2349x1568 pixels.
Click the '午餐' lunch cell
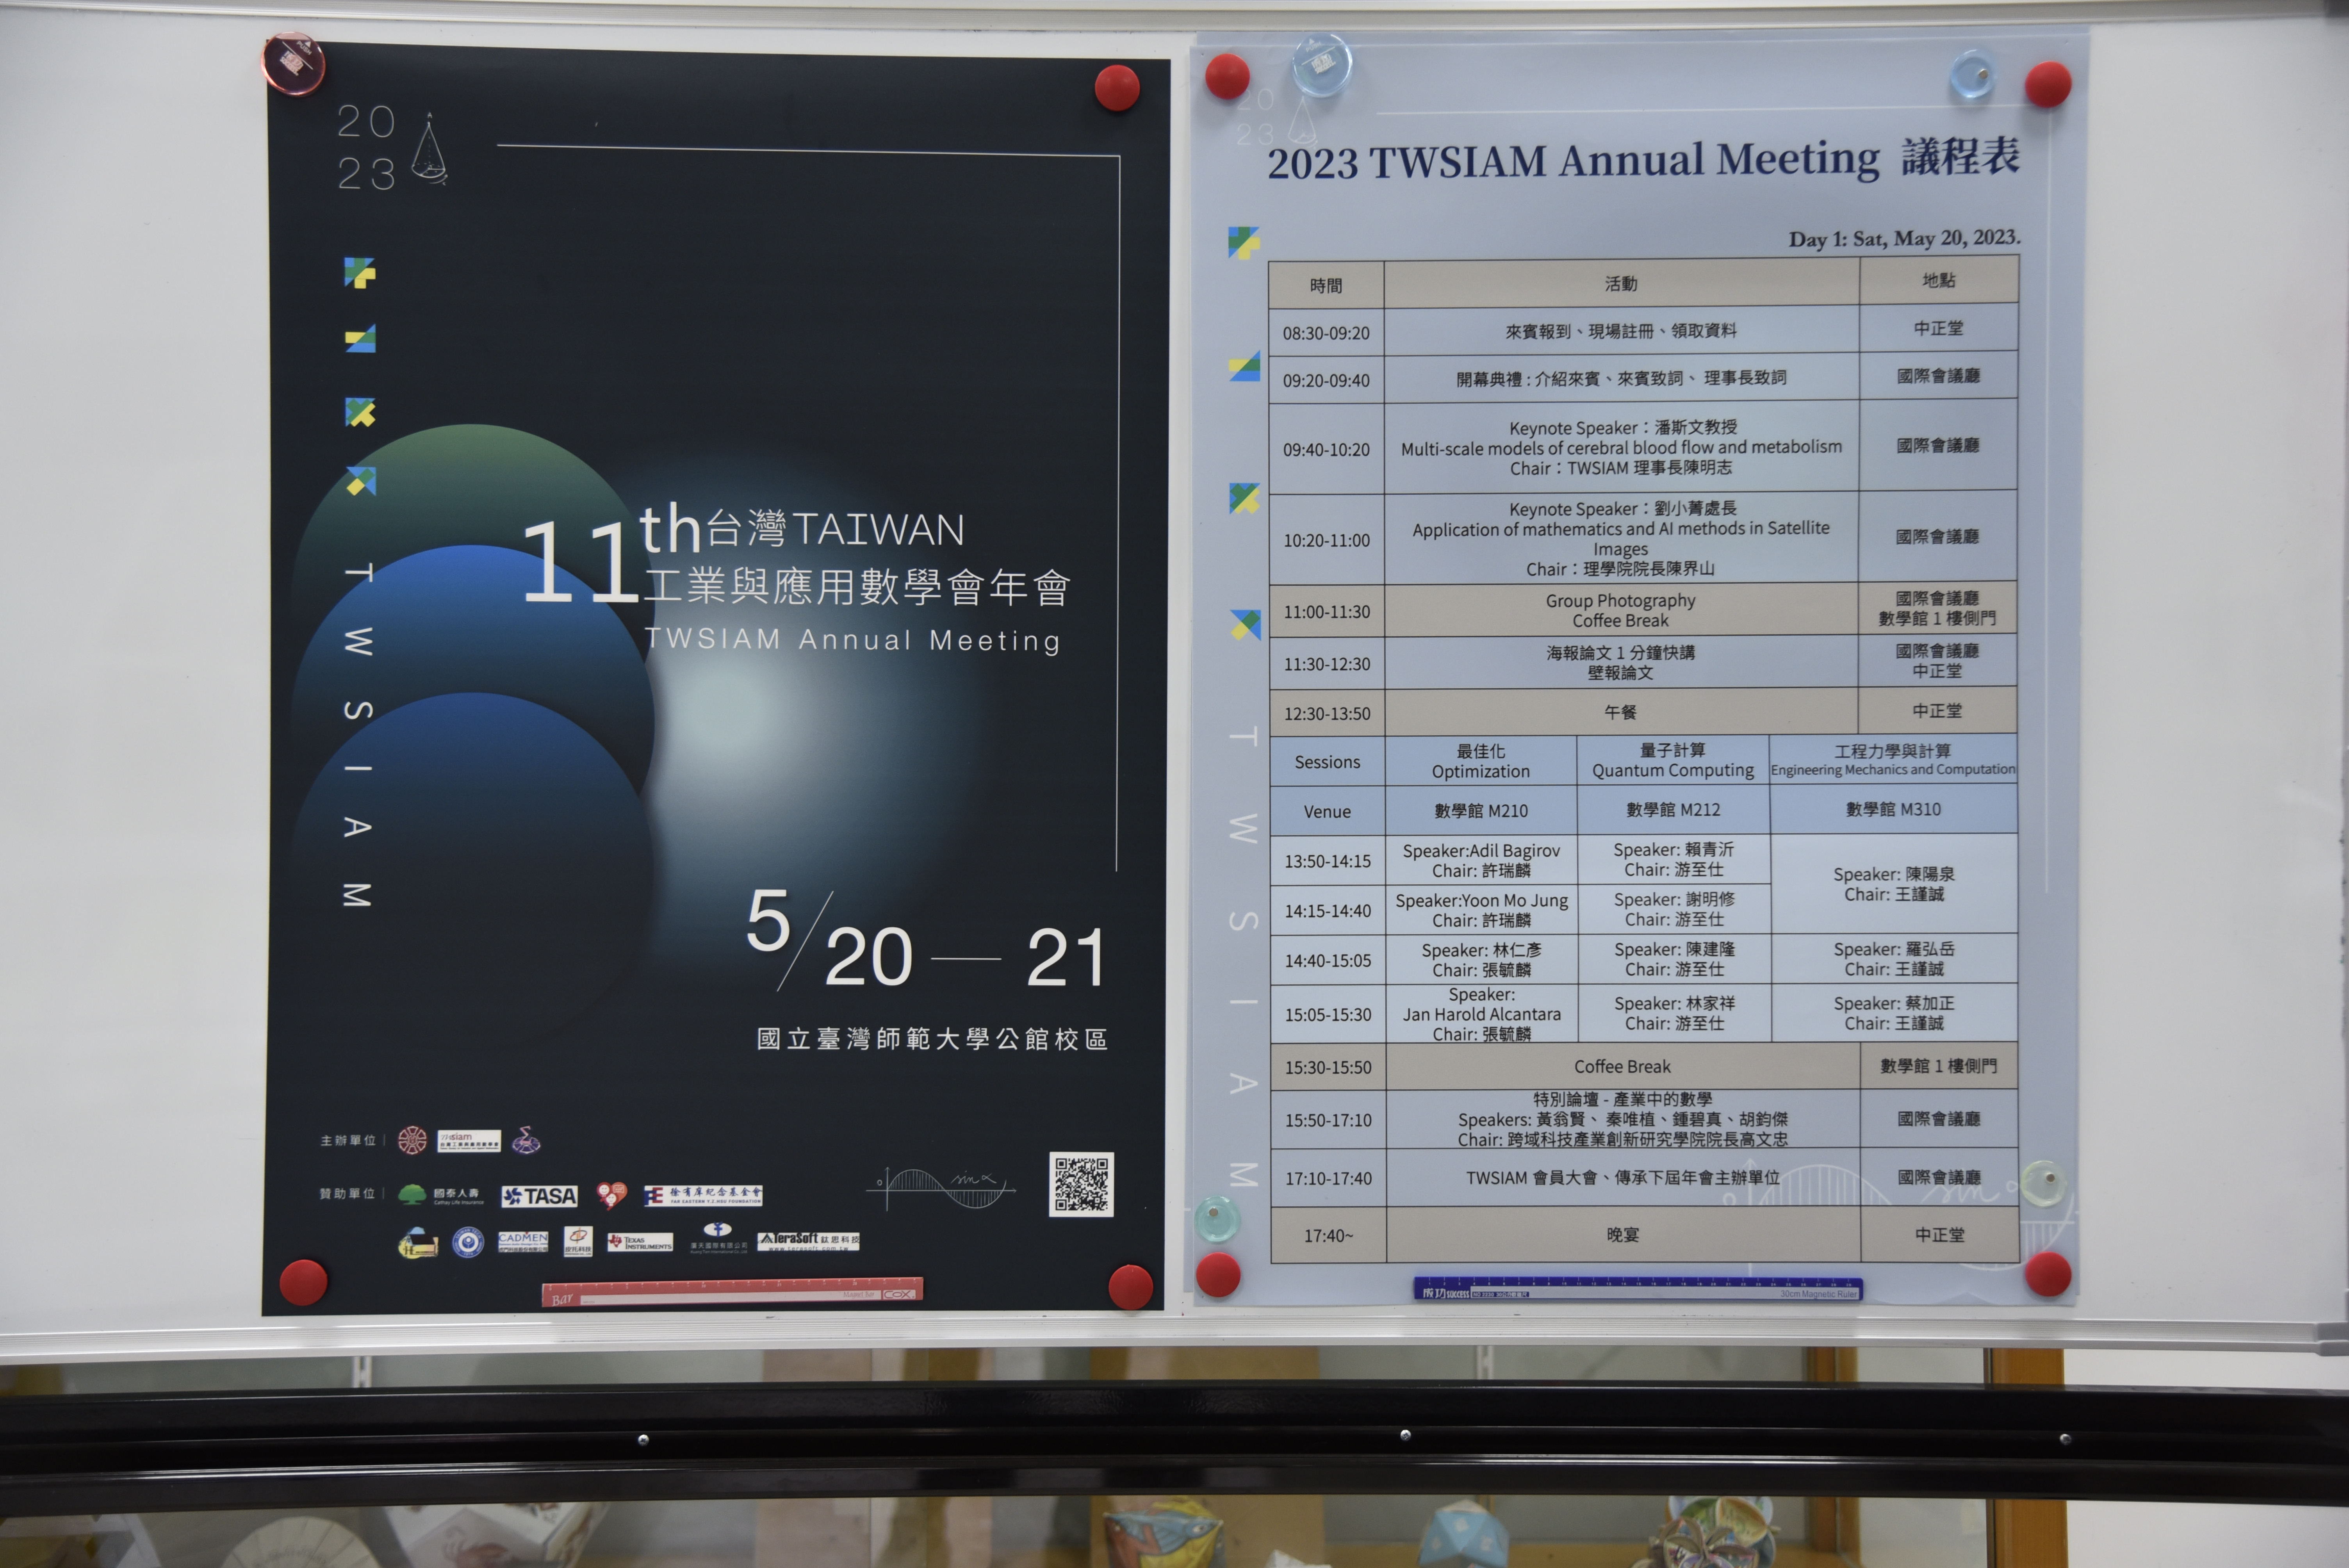[x=1621, y=712]
